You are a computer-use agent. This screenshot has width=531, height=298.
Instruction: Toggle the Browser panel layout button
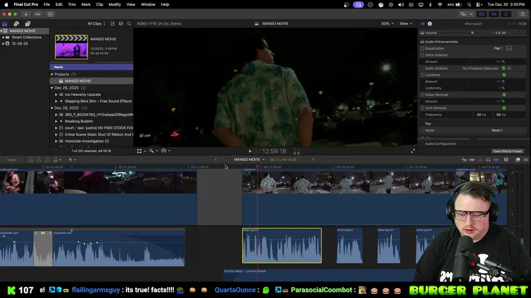482,14
